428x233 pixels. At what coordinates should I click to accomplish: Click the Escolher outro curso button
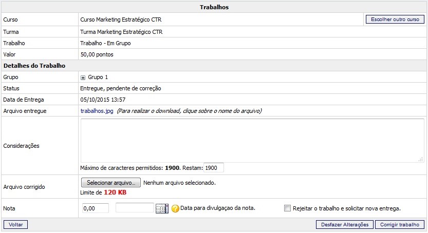pos(395,20)
